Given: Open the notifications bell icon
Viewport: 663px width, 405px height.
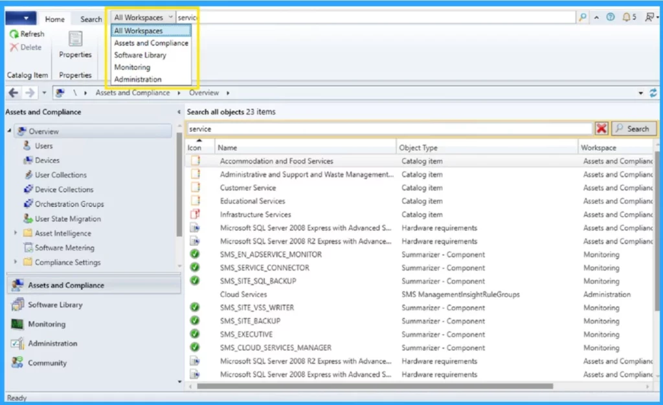Looking at the screenshot, I should [626, 17].
